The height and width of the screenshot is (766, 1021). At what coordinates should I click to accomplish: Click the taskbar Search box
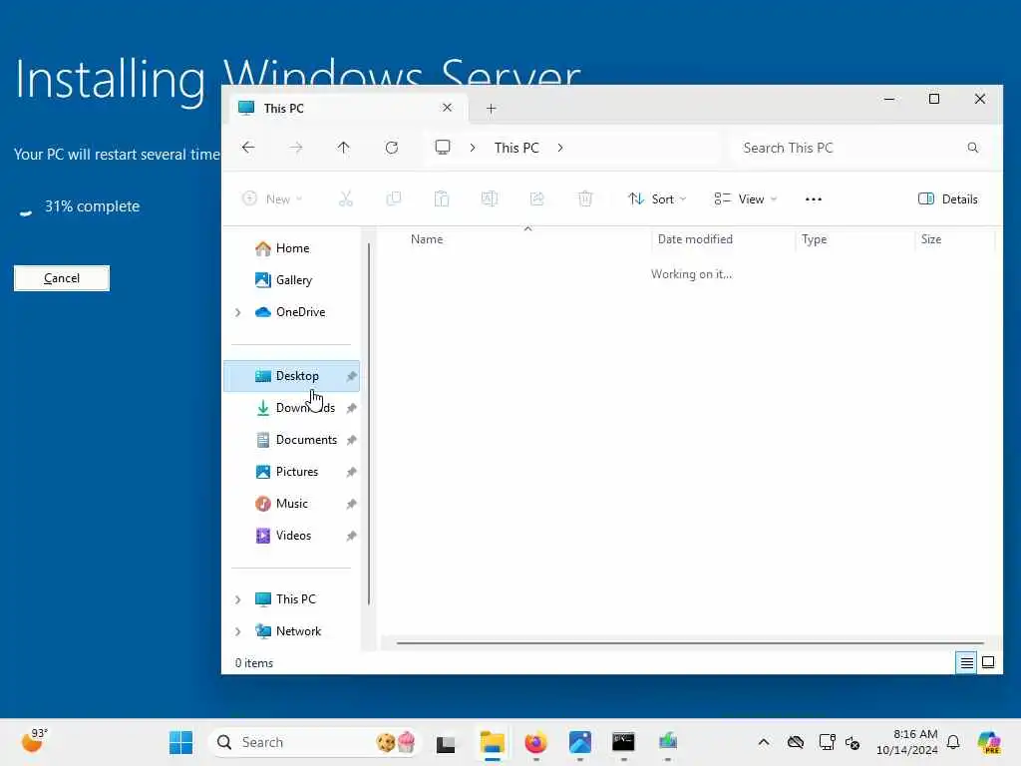tap(314, 742)
